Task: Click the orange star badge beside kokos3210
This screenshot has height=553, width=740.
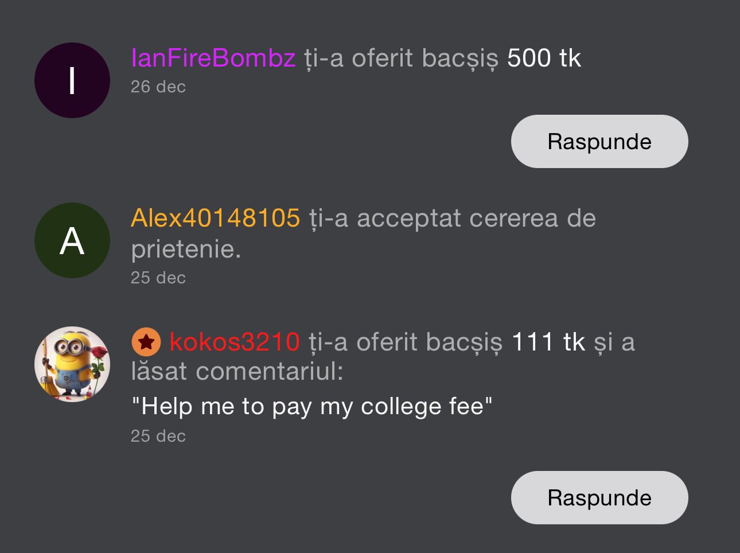Action: click(146, 342)
